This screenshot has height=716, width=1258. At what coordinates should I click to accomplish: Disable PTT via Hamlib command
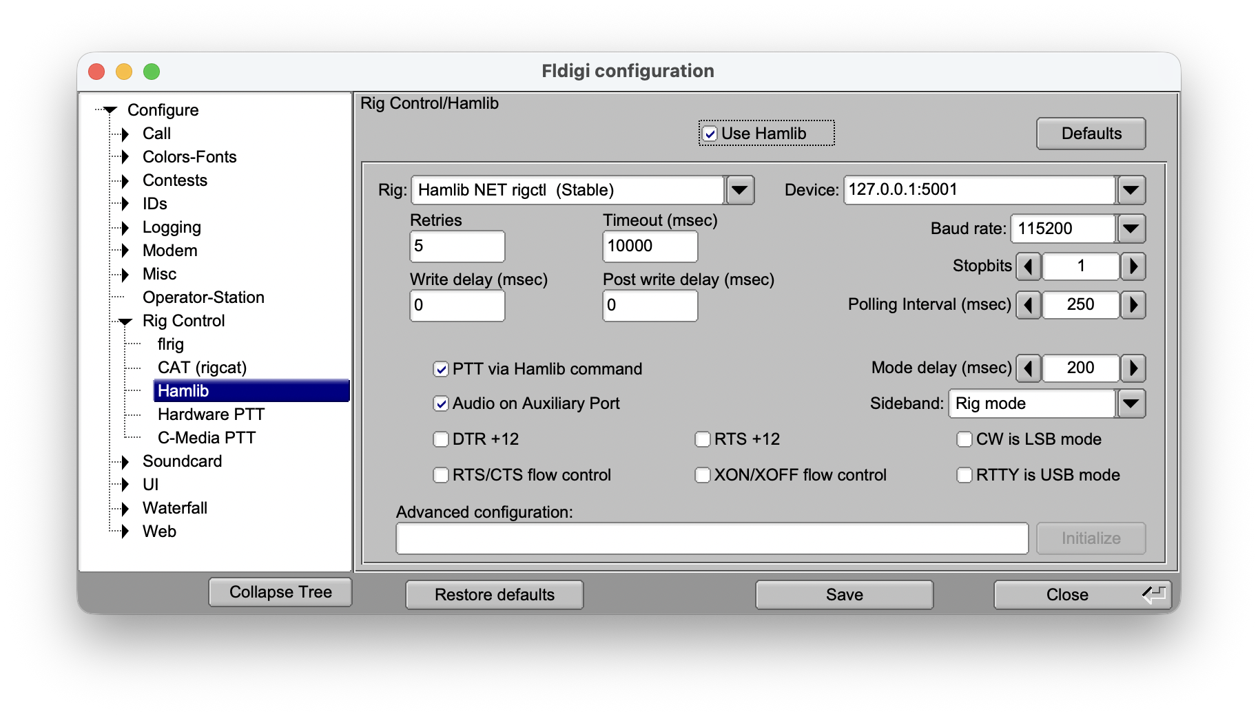point(441,370)
